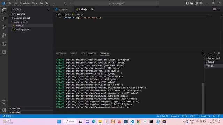Open editor More Actions ellipsis
This screenshot has height=125, width=223.
point(219,9)
